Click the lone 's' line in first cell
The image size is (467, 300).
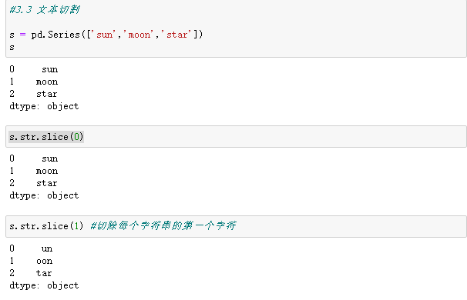pos(12,47)
